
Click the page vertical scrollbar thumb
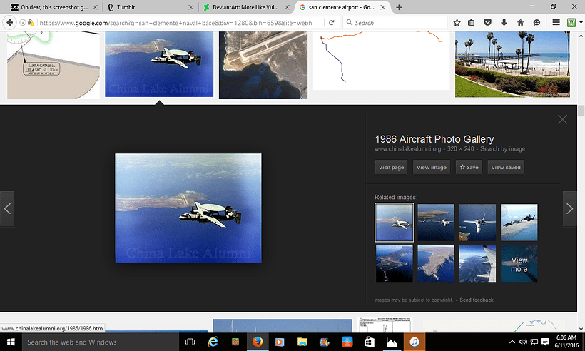[581, 111]
